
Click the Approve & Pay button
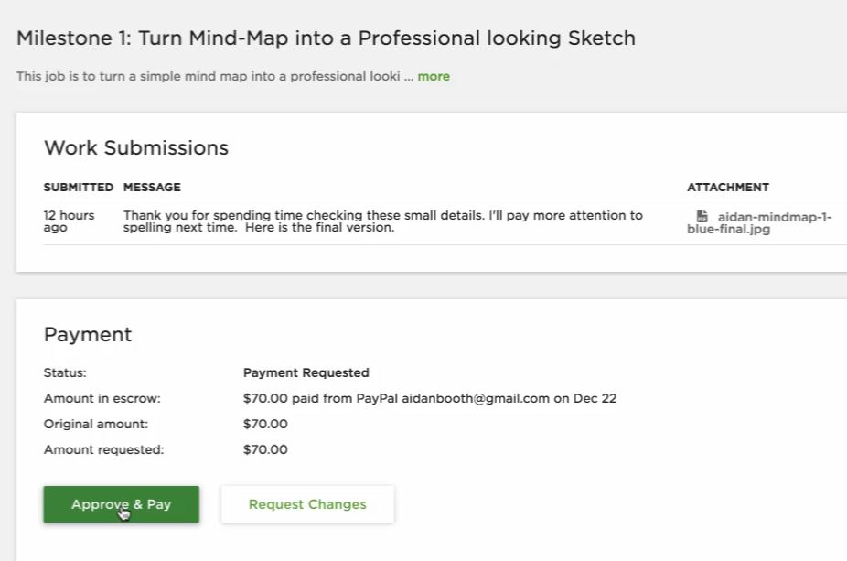click(121, 504)
